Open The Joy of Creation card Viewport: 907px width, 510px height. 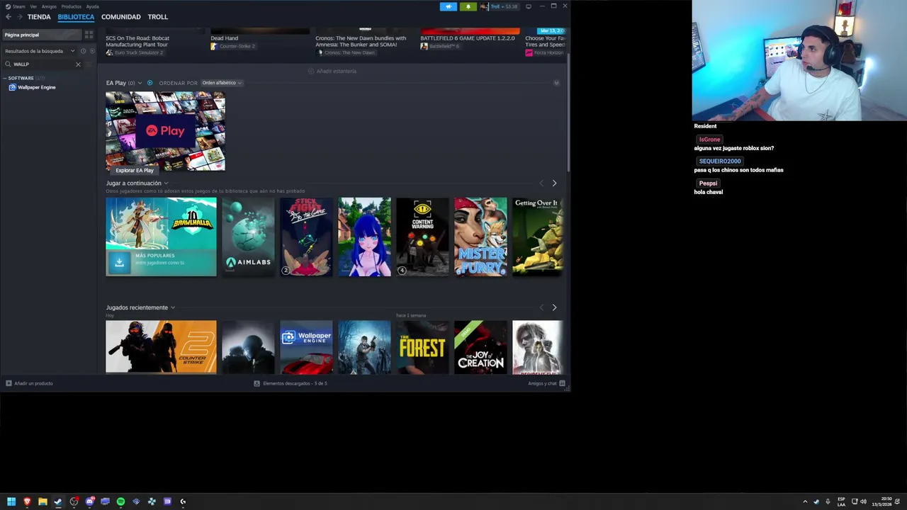(480, 347)
